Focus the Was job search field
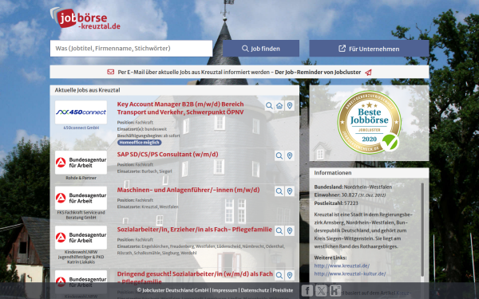 pyautogui.click(x=132, y=48)
